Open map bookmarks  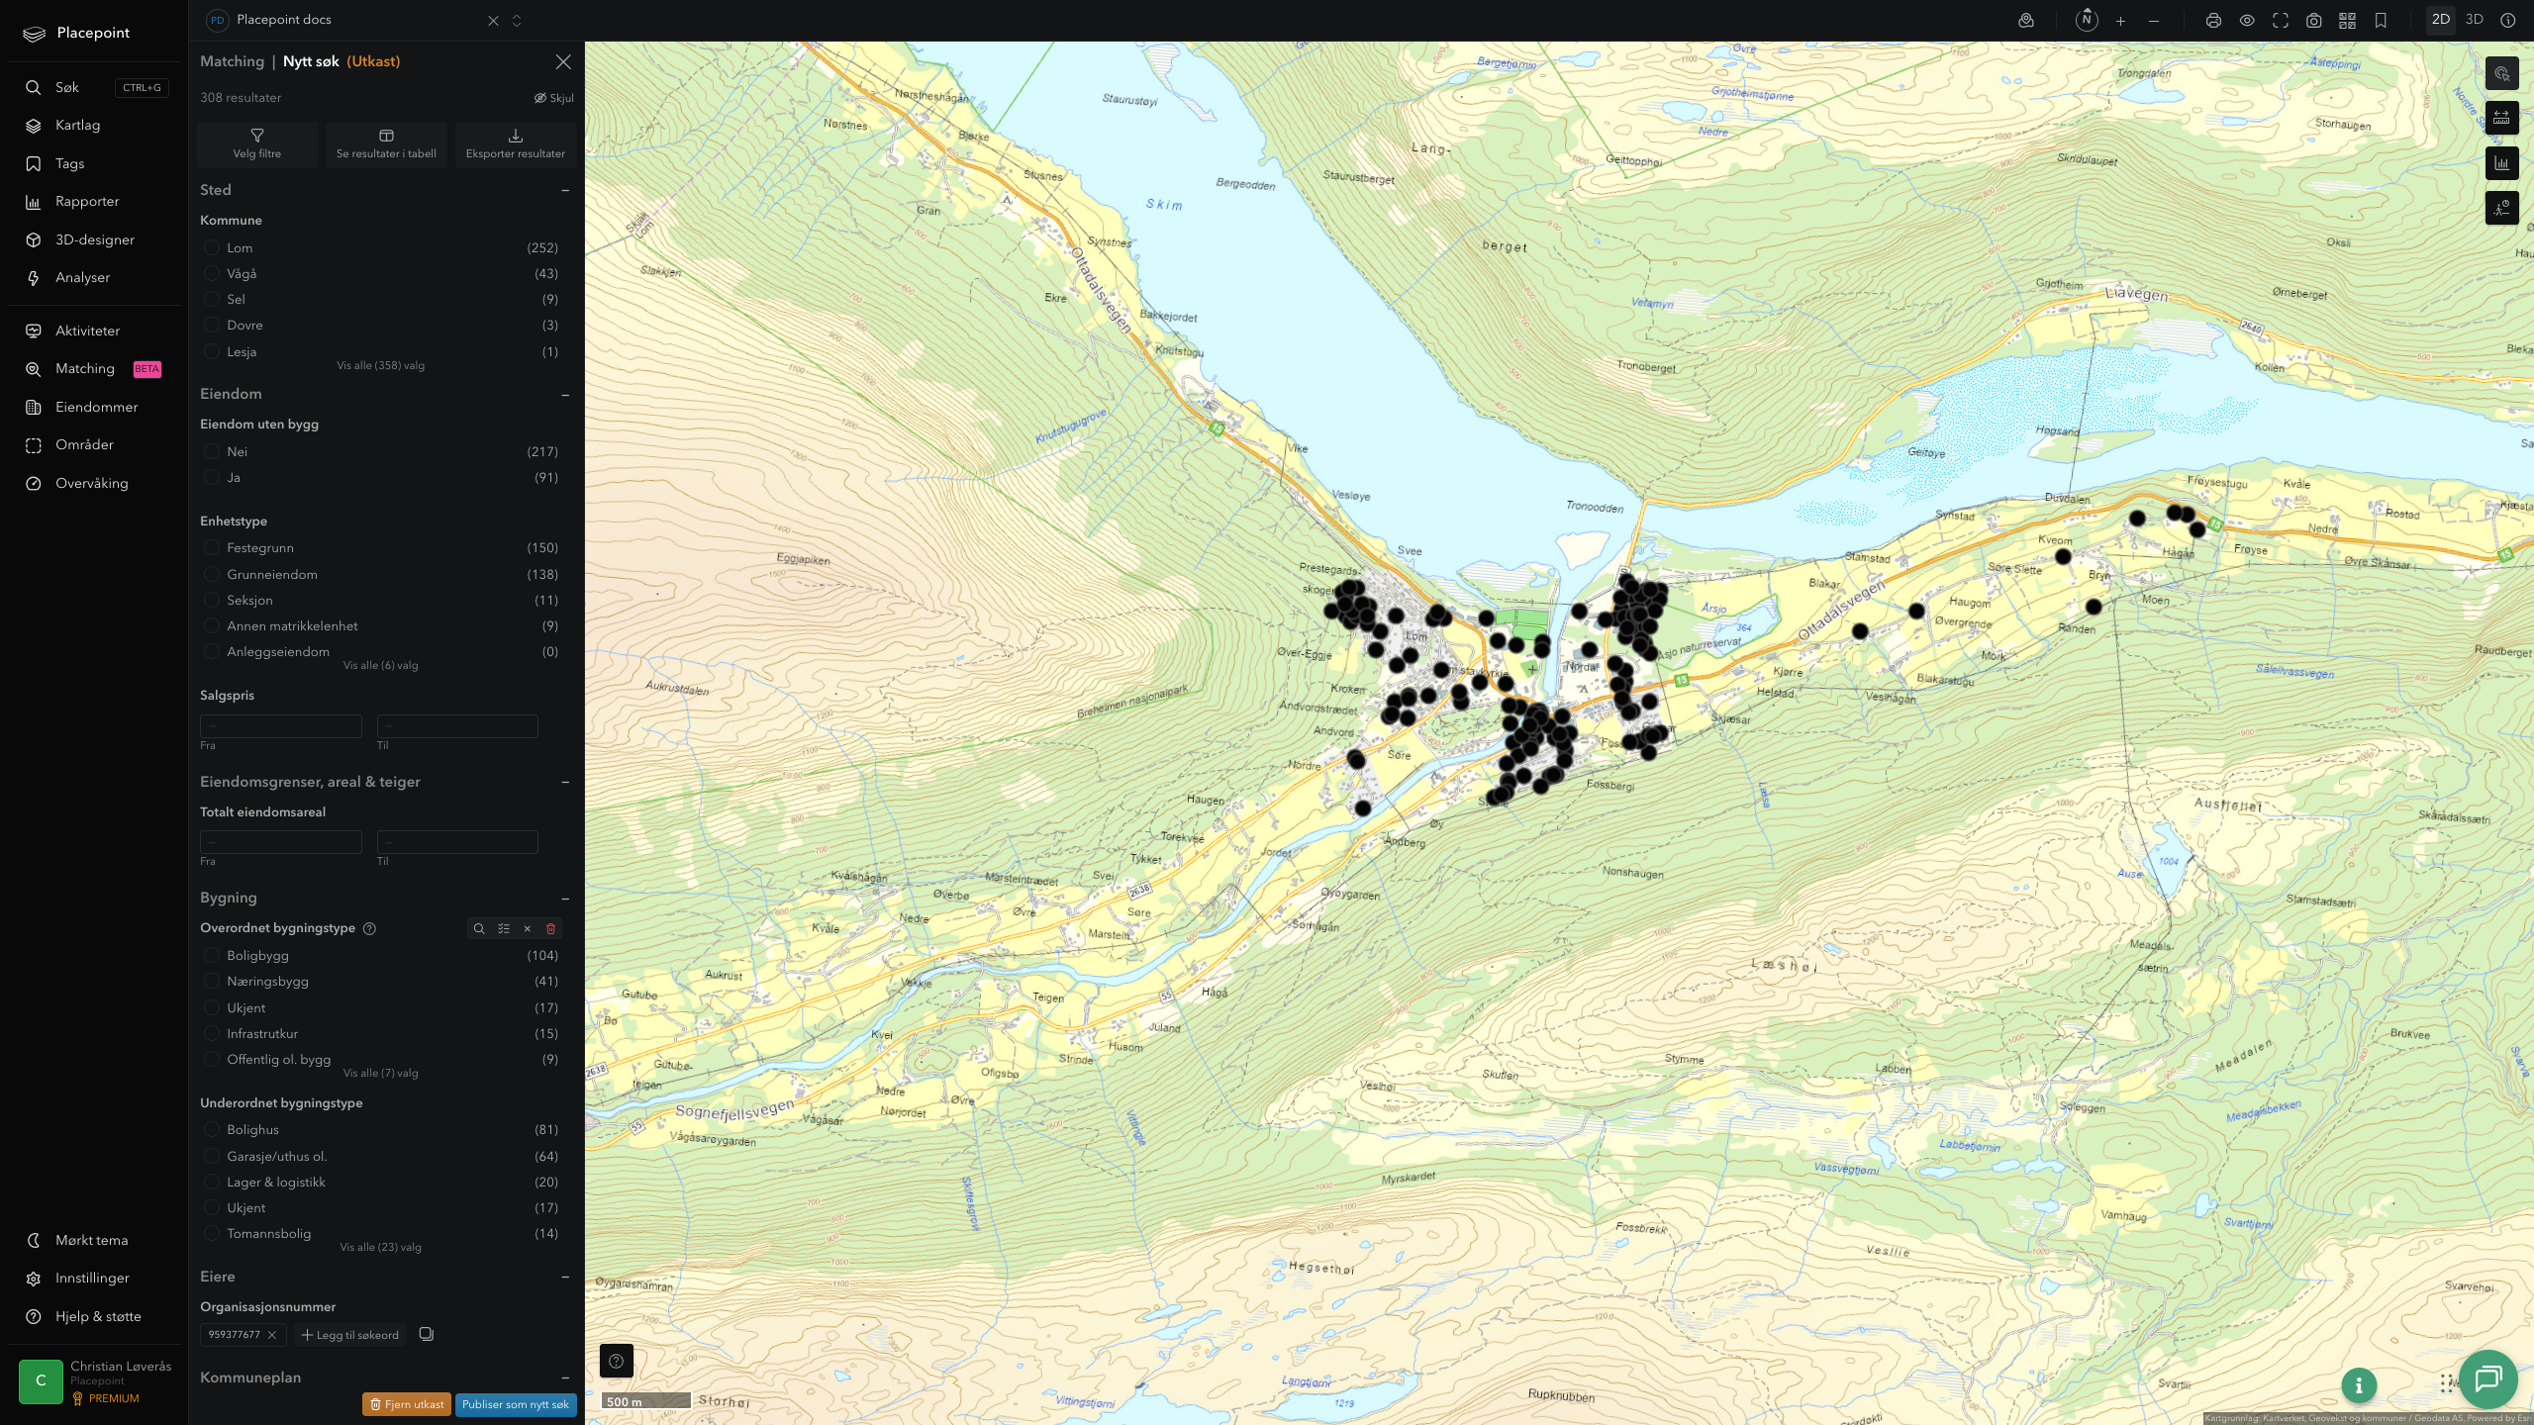click(x=2381, y=20)
